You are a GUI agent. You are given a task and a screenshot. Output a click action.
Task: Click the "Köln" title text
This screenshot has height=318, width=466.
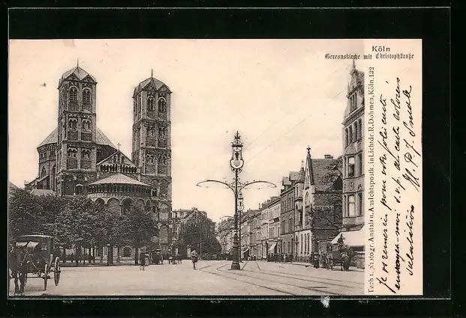pos(380,49)
